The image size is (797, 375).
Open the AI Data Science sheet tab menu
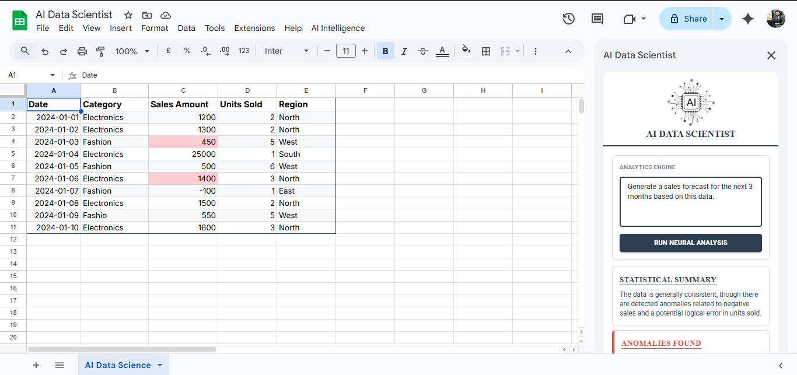[x=160, y=365]
